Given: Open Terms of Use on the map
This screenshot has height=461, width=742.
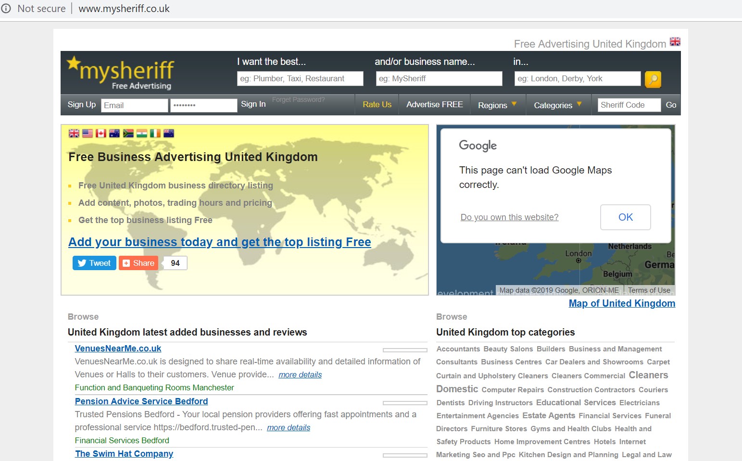Looking at the screenshot, I should (649, 290).
